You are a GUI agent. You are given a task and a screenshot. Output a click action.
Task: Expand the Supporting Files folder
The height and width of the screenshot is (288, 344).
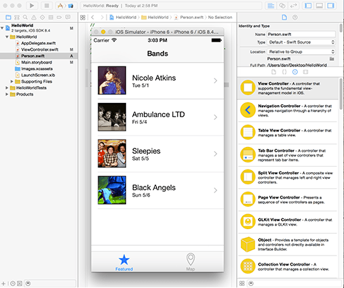[x=12, y=81]
